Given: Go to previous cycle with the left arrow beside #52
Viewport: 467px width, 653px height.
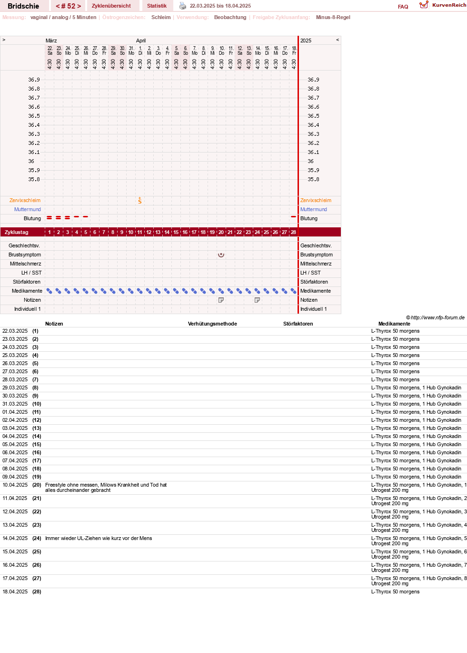Looking at the screenshot, I should click(58, 6).
